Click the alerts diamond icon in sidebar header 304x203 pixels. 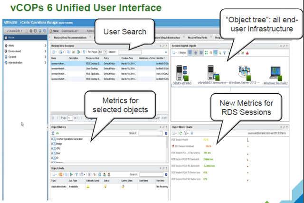[x=30, y=31]
